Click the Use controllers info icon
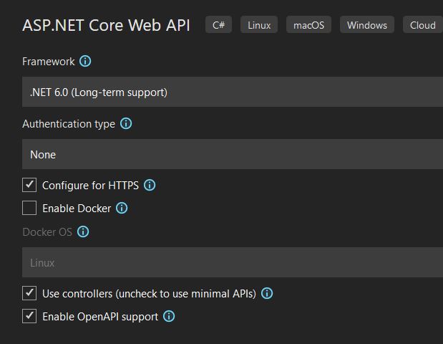 267,293
